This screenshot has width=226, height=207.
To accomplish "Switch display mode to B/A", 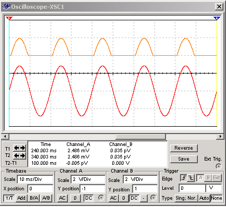I will pyautogui.click(x=34, y=198).
